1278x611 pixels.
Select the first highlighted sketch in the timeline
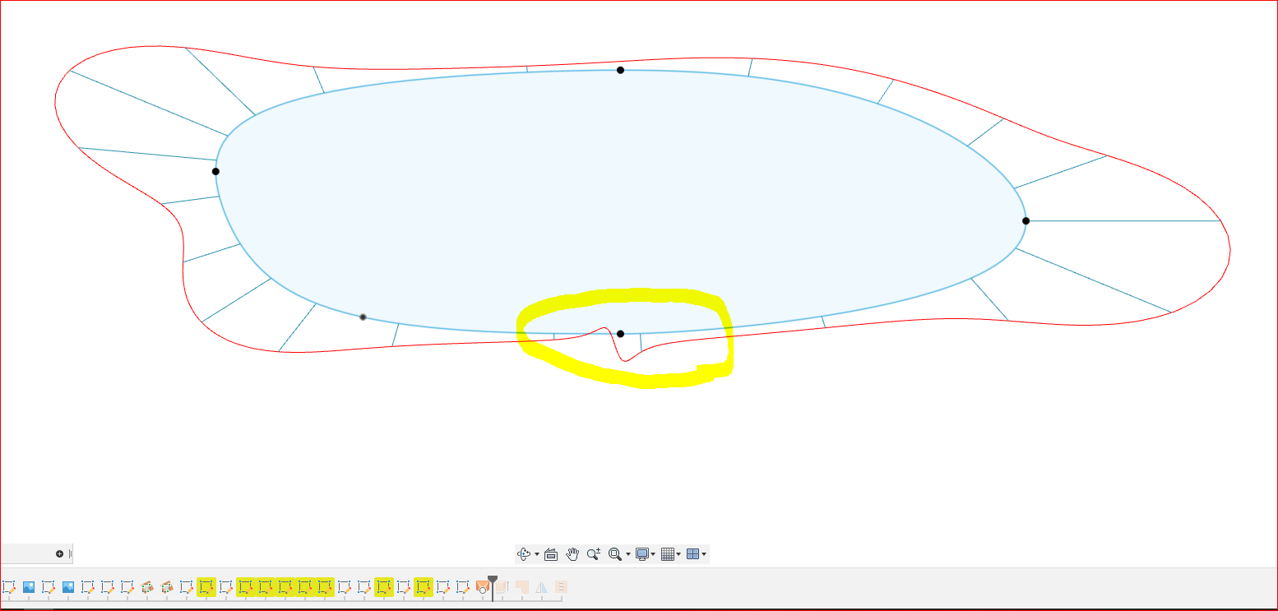click(x=206, y=587)
